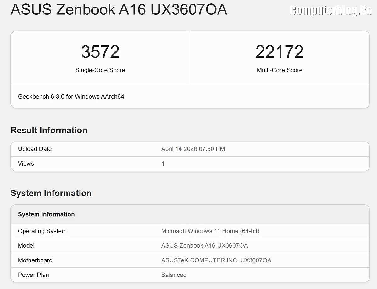Click the bold System Information table header

(46, 214)
